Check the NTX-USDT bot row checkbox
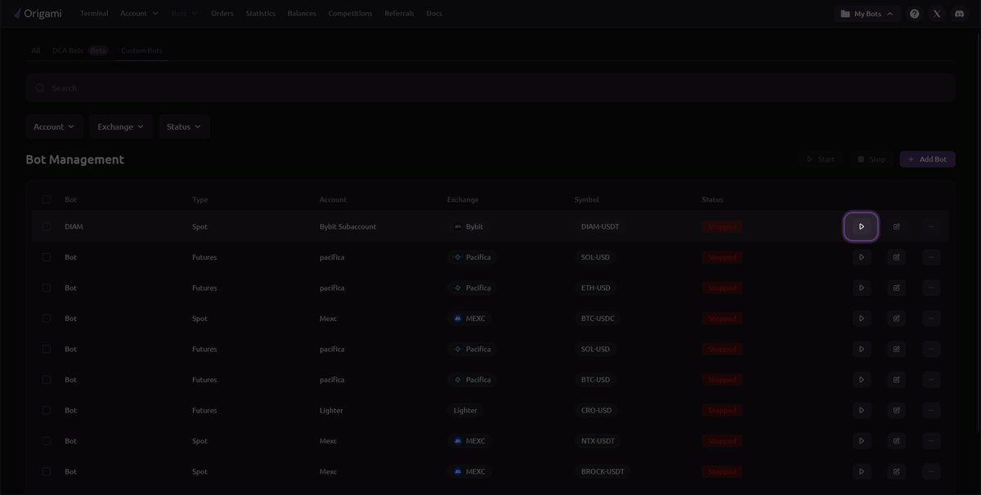Image resolution: width=981 pixels, height=495 pixels. pos(47,441)
